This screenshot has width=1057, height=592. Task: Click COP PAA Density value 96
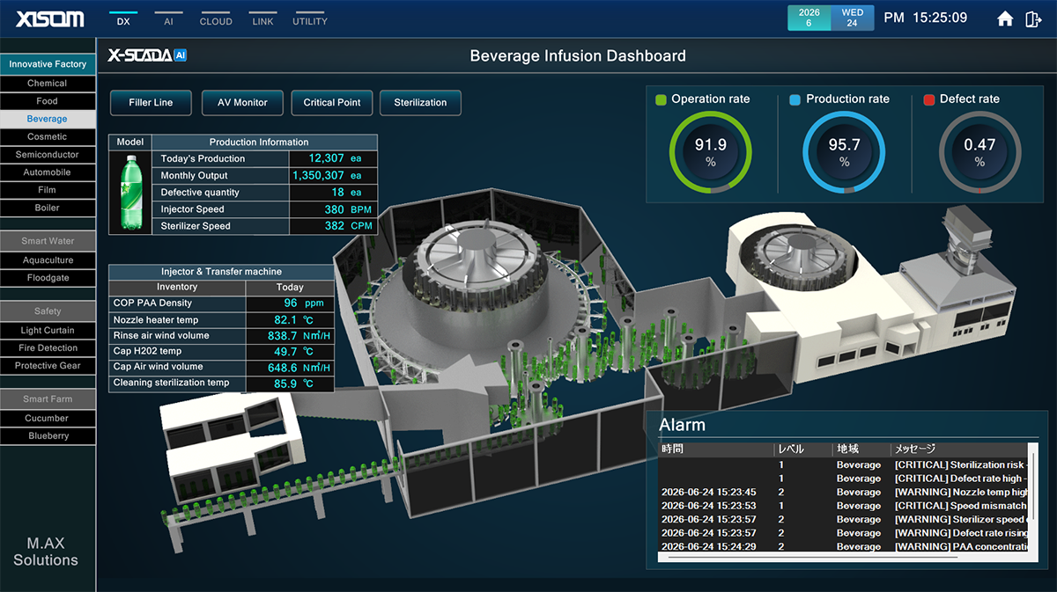coord(291,303)
